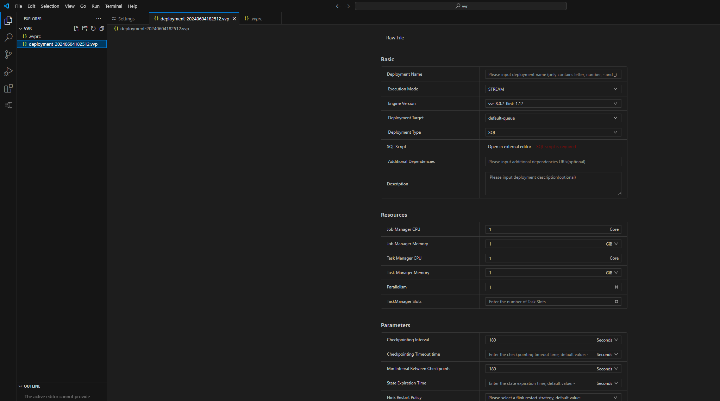Click the Deployment Name input field
The height and width of the screenshot is (401, 720).
coord(553,74)
